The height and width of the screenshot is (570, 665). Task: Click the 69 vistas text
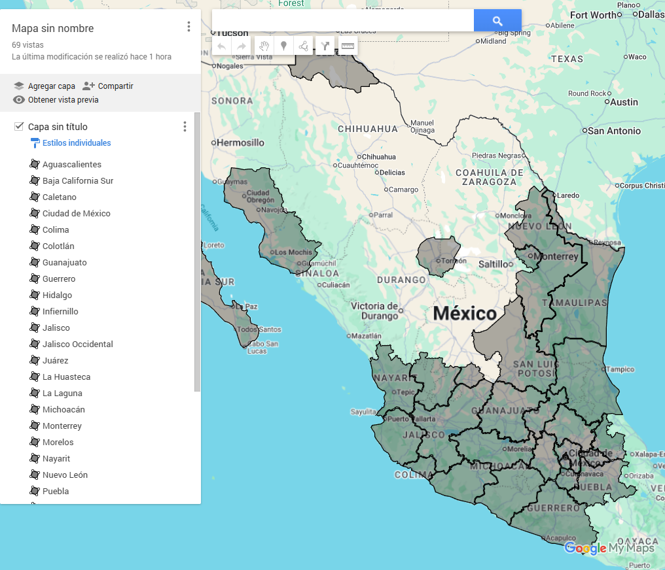[x=27, y=45]
